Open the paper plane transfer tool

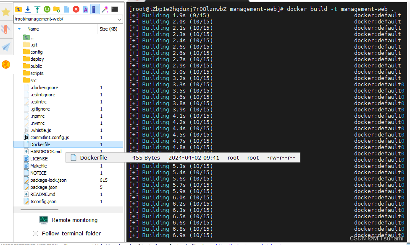tap(6, 46)
